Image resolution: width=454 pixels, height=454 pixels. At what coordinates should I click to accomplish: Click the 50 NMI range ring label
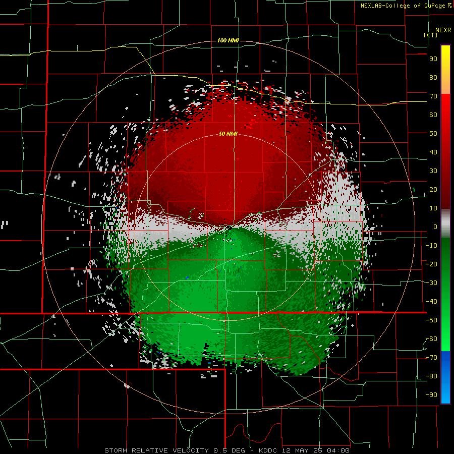(x=228, y=134)
